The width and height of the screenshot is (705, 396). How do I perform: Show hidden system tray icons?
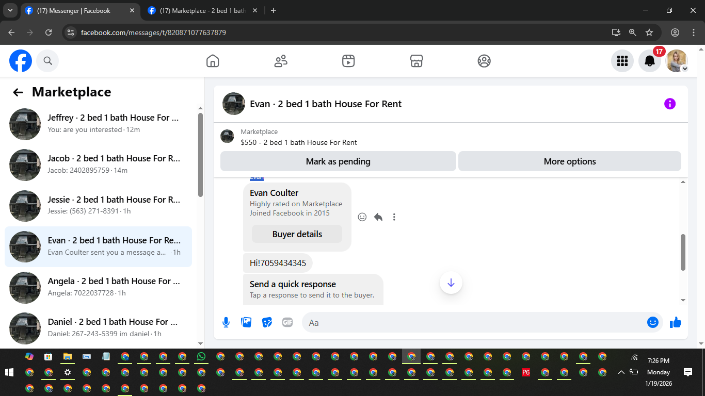point(621,372)
